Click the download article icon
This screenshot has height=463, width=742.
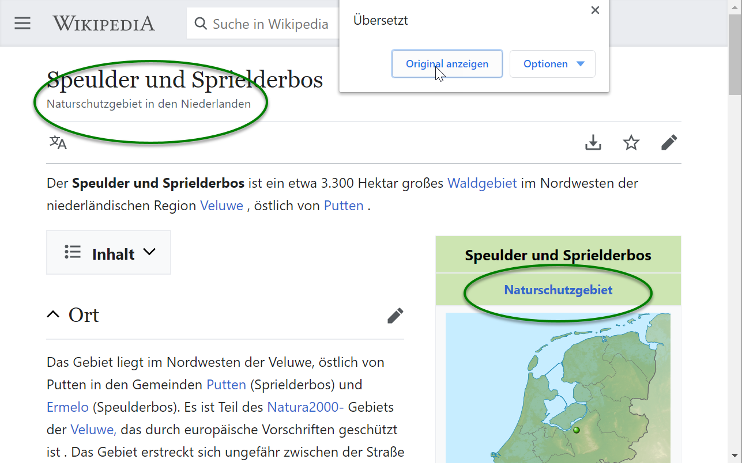[x=593, y=142]
